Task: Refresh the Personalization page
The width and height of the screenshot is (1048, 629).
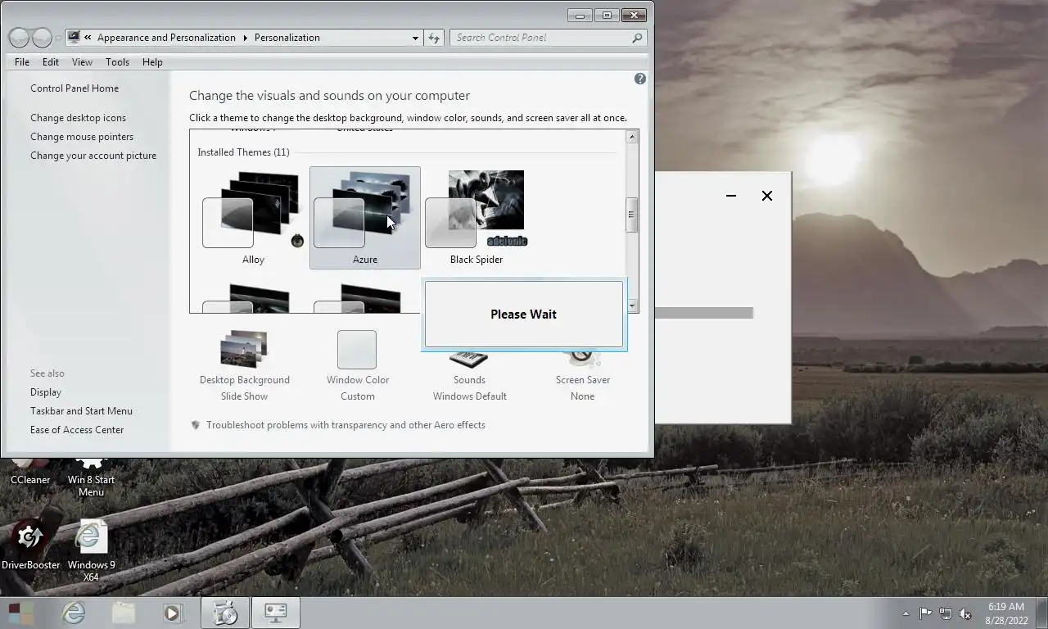Action: (434, 38)
